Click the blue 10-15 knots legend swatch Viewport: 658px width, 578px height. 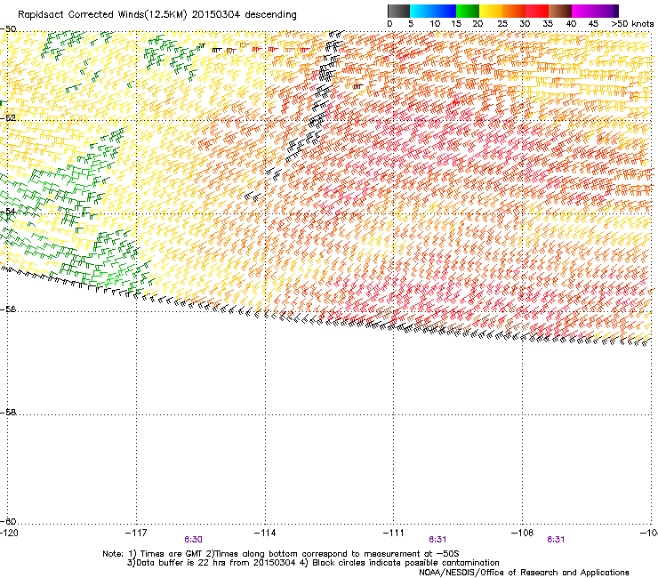pyautogui.click(x=445, y=11)
